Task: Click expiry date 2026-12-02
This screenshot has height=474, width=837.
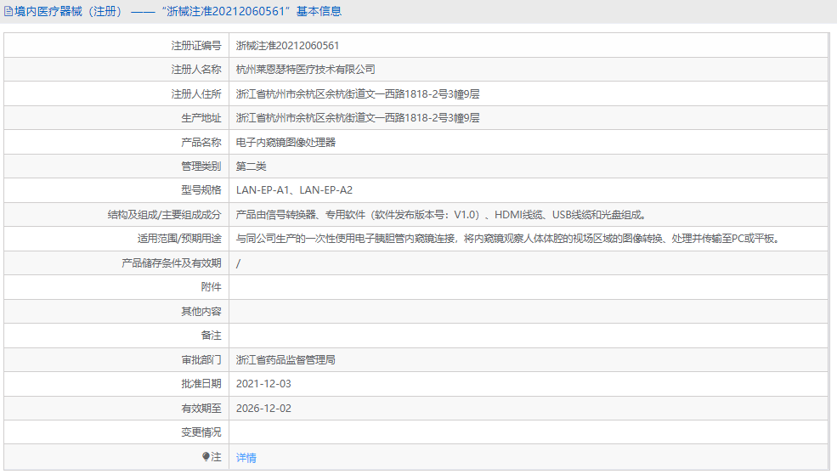Action: coord(263,409)
